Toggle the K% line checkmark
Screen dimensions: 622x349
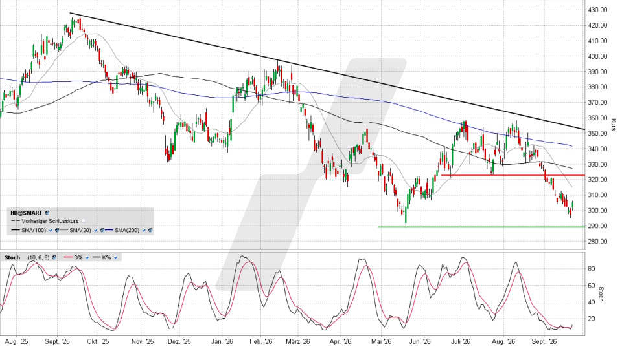click(x=115, y=258)
